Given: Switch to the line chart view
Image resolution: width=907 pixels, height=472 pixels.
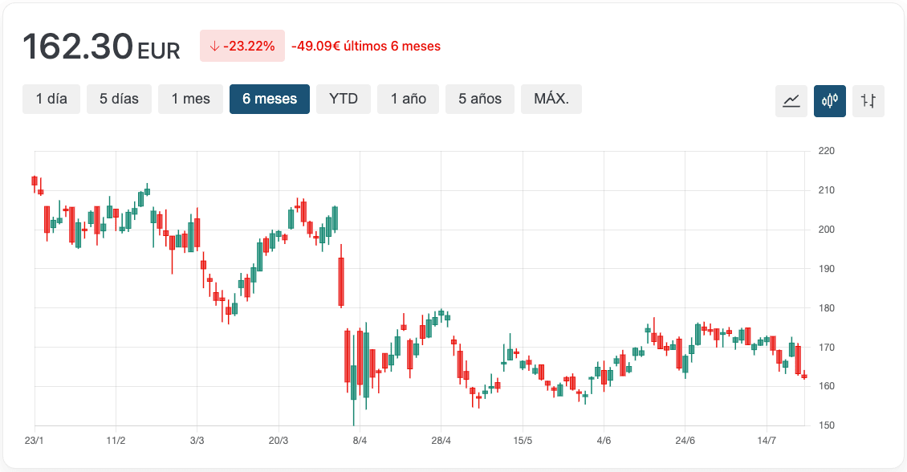Looking at the screenshot, I should [x=791, y=100].
